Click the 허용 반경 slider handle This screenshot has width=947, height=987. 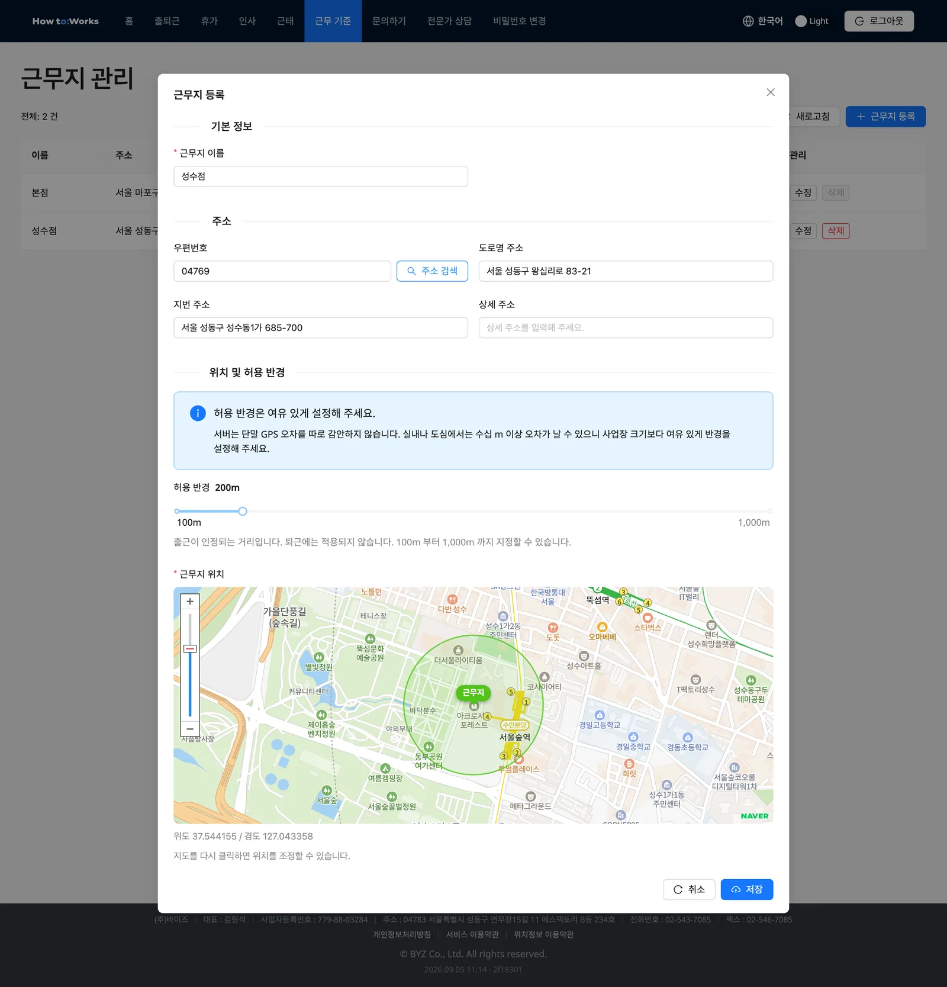click(x=243, y=511)
